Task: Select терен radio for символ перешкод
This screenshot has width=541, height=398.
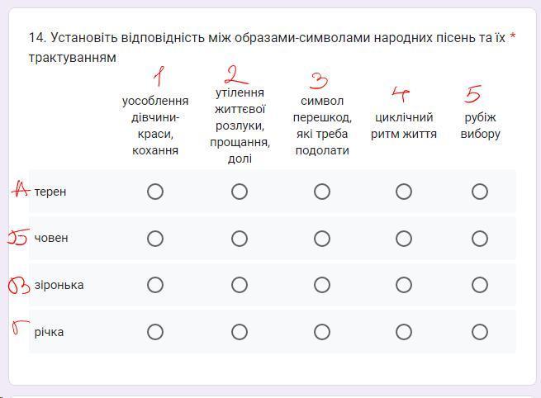Action: pyautogui.click(x=322, y=192)
